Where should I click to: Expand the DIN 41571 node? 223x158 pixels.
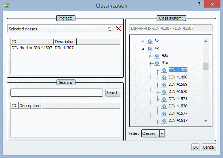tap(158, 99)
